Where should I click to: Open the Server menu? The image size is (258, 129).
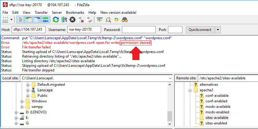pos(57,13)
